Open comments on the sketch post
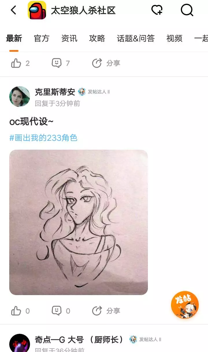The image size is (208, 352). (x=61, y=311)
